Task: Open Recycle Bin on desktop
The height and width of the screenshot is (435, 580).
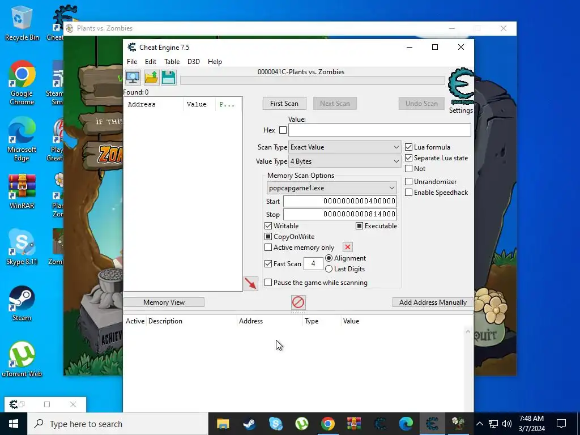Action: pyautogui.click(x=22, y=23)
